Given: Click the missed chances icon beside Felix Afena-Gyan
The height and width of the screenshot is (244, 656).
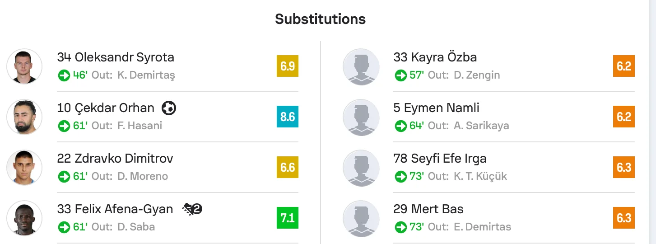Looking at the screenshot, I should coord(192,209).
